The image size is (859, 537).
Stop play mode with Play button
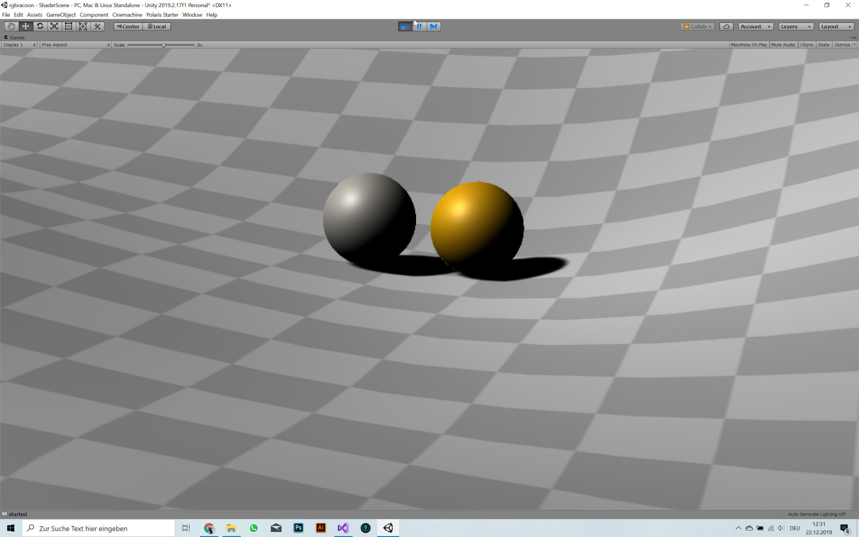pos(404,26)
